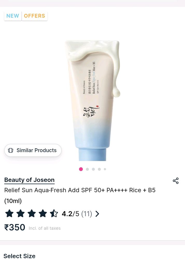Tap the share icon
Screen dimensions: 185x259
coord(176,181)
